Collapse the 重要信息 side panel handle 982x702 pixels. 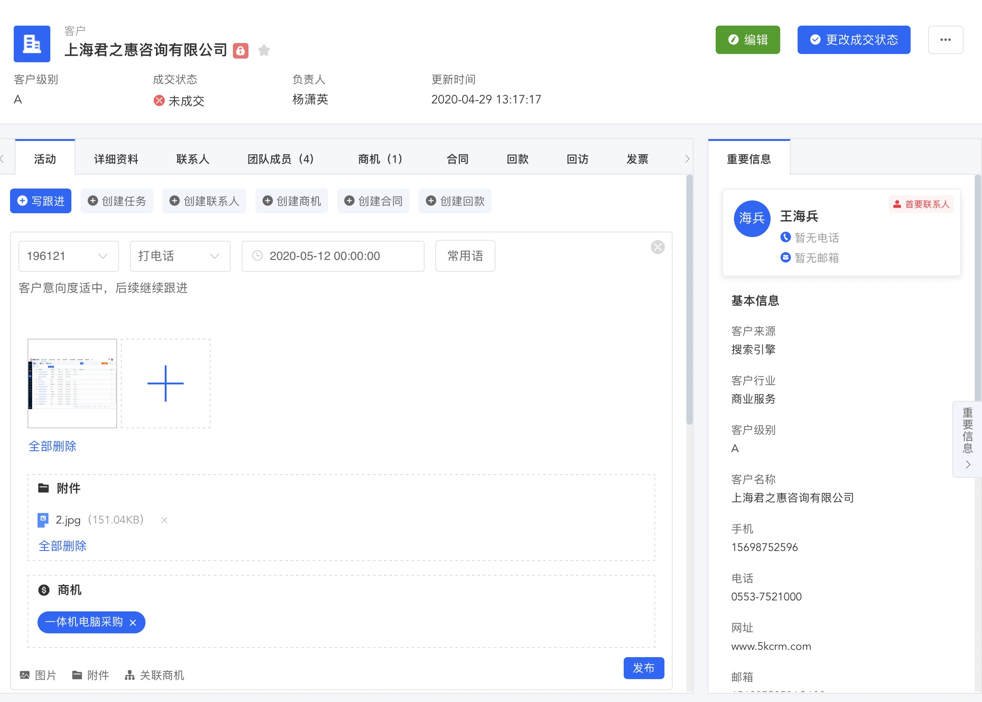click(x=967, y=439)
